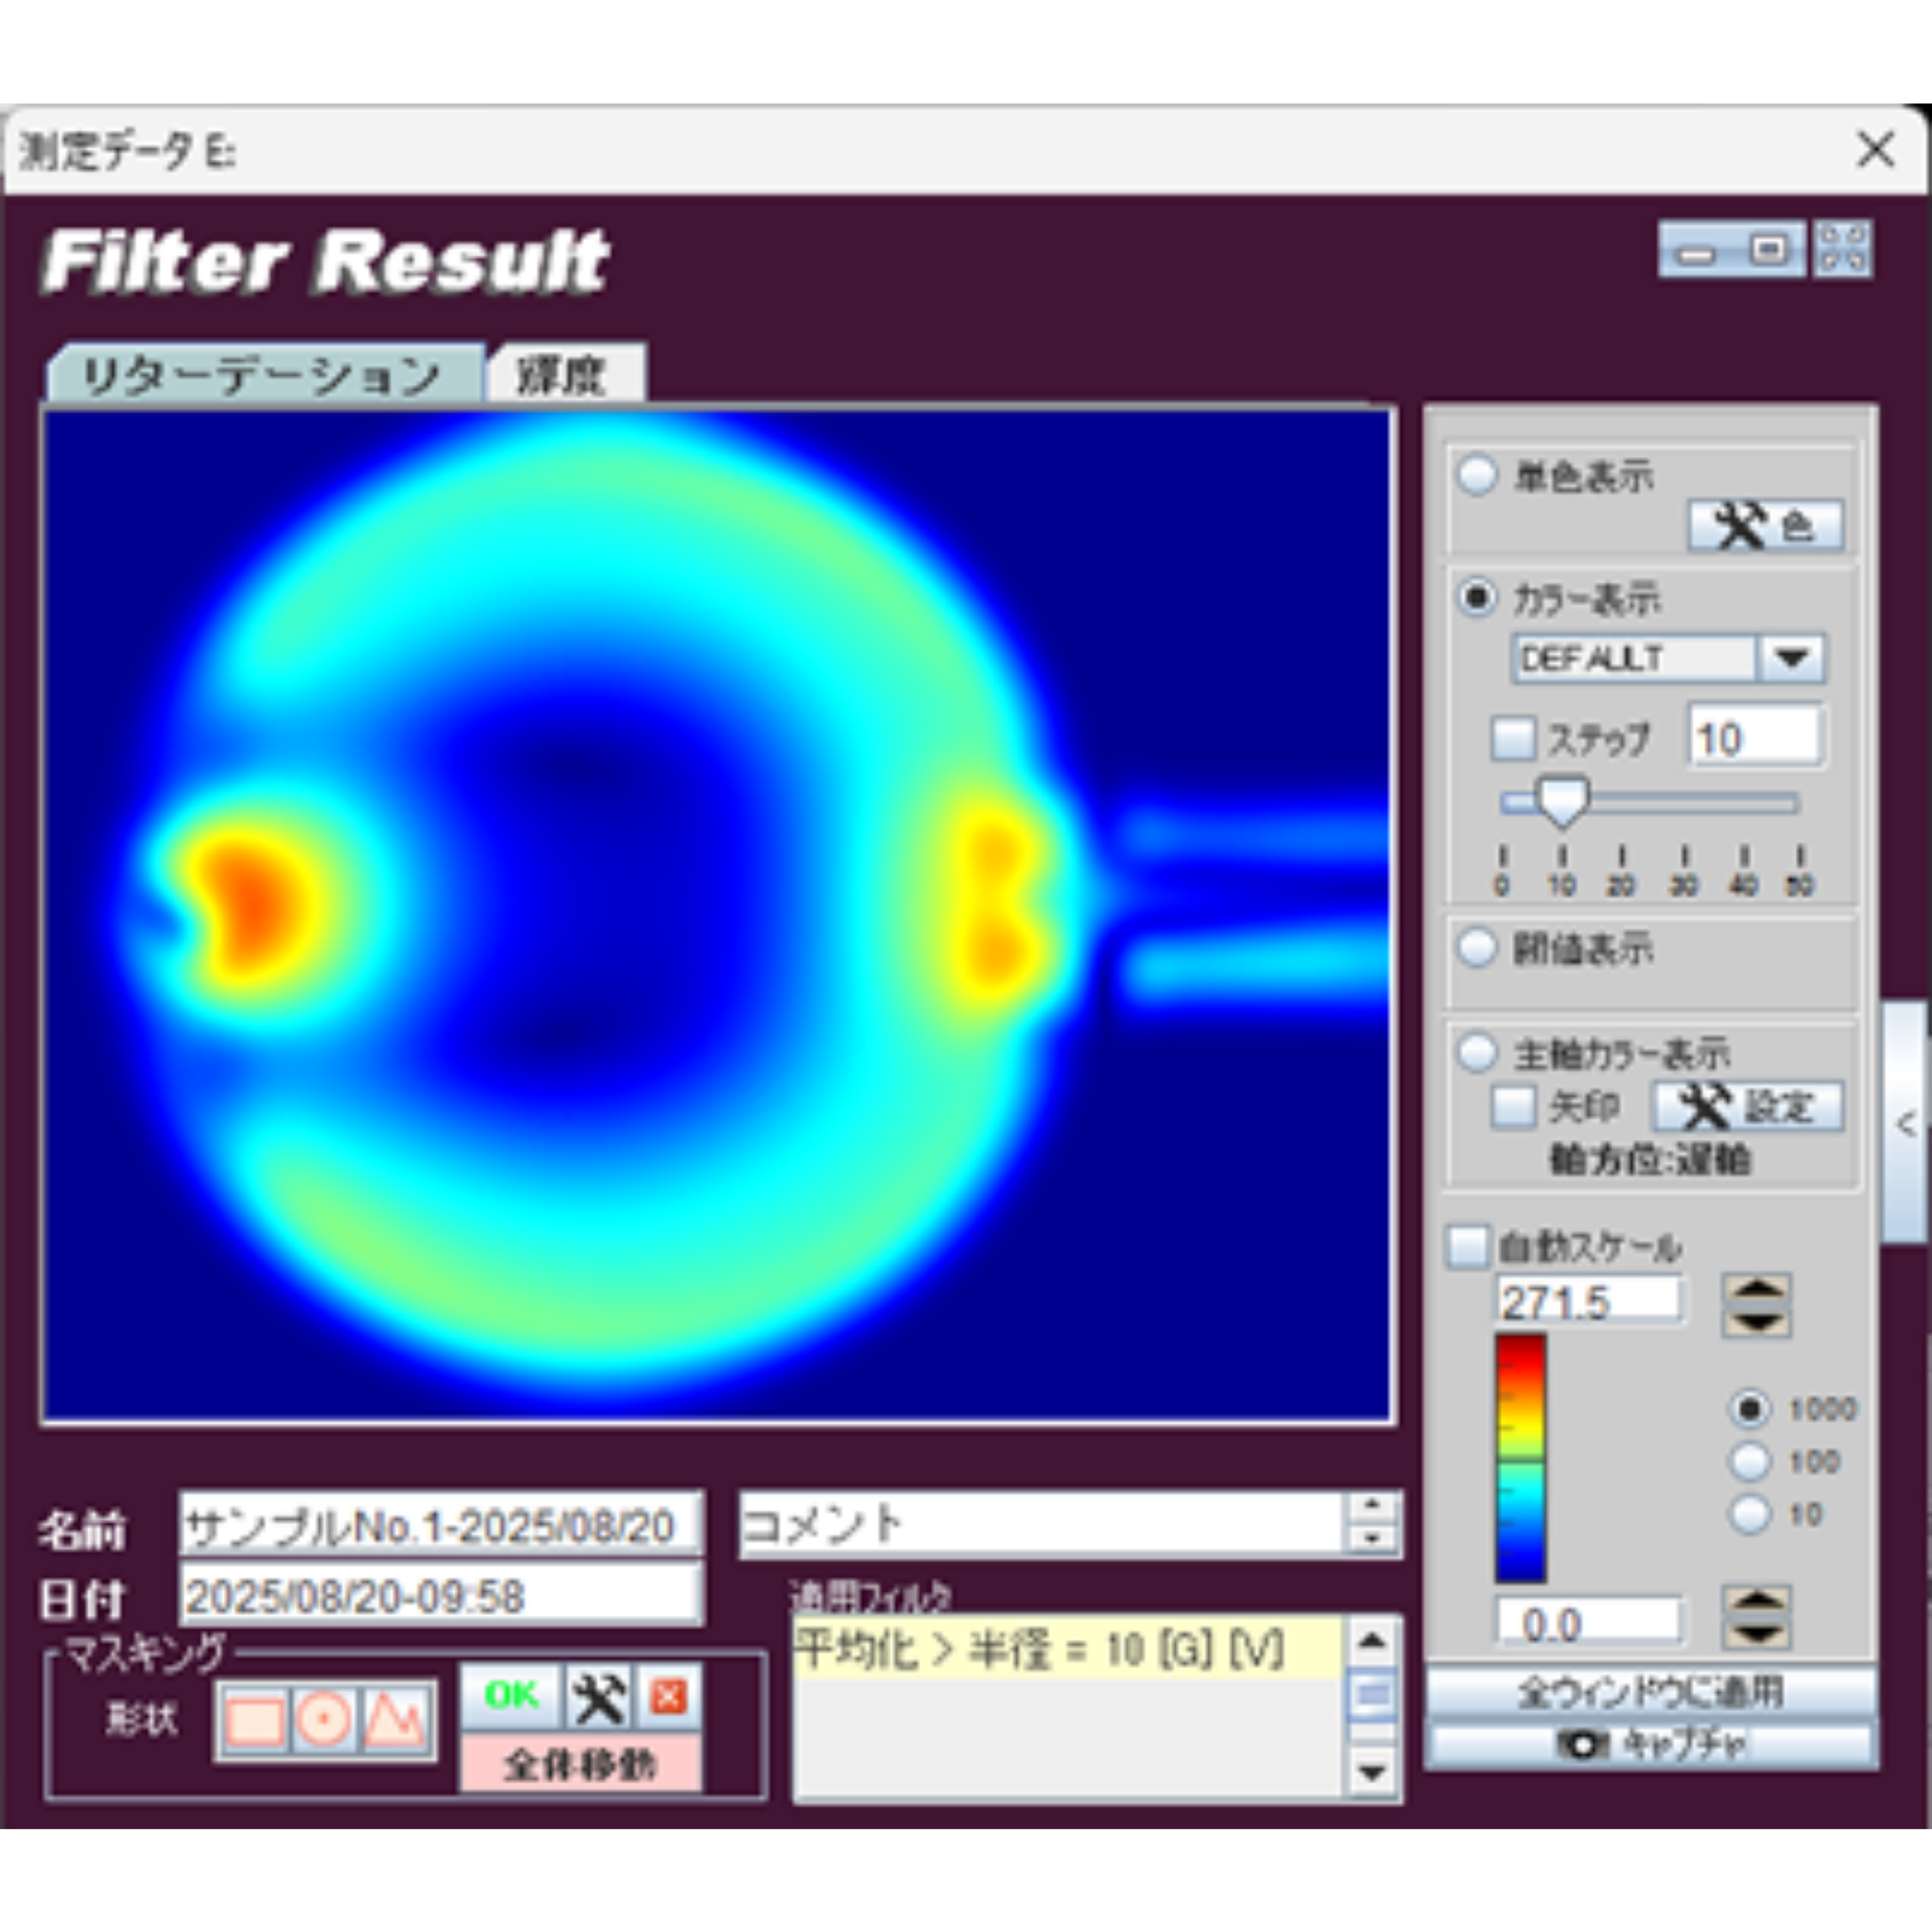Open color settings with 色 tool button
1932x1932 pixels.
(1765, 525)
